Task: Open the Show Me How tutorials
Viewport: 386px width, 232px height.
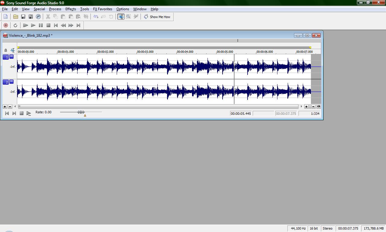Action: click(157, 17)
